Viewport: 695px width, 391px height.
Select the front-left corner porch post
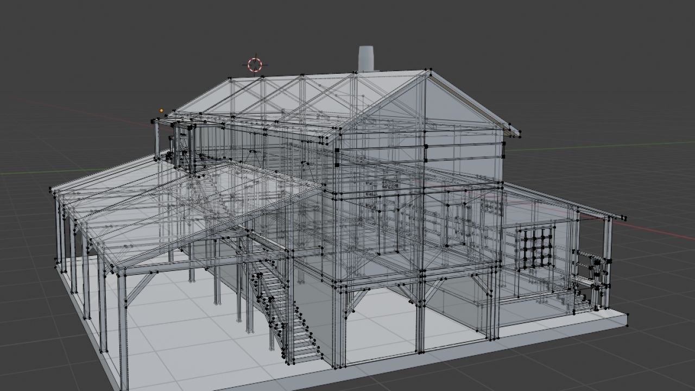coord(123,326)
